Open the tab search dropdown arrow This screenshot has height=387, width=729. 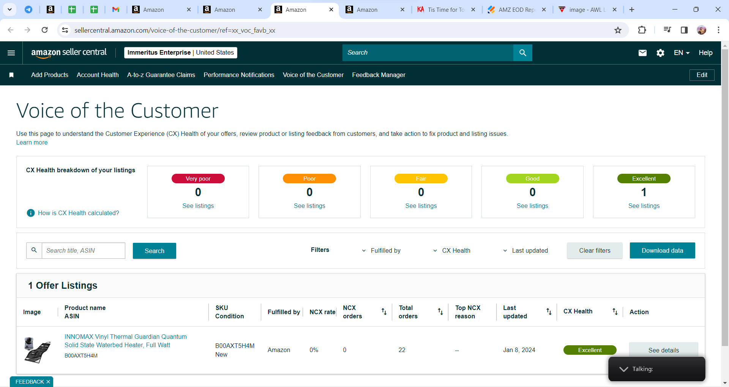click(x=9, y=9)
